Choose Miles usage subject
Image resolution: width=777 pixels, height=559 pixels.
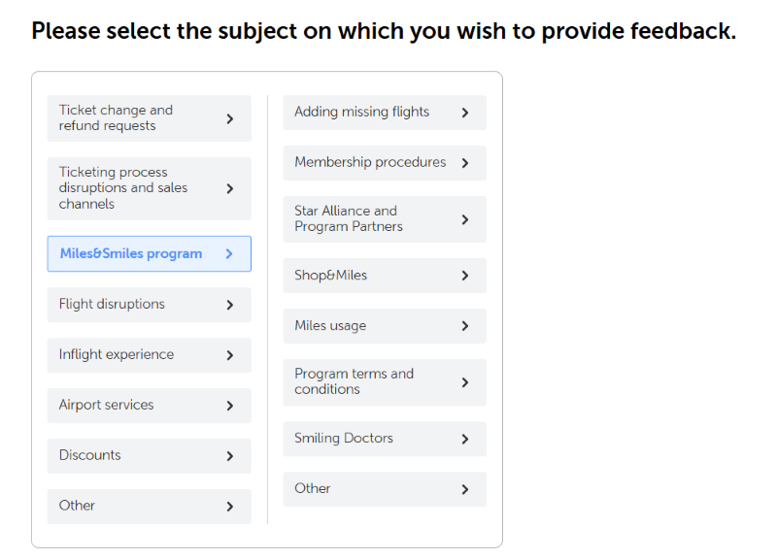tap(330, 326)
